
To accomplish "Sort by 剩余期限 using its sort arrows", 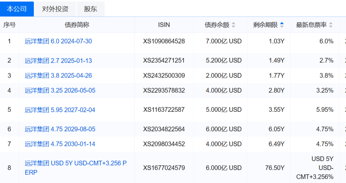I will [x=282, y=25].
